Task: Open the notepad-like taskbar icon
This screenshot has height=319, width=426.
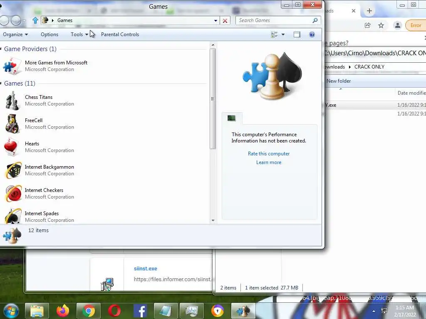Action: 166,311
